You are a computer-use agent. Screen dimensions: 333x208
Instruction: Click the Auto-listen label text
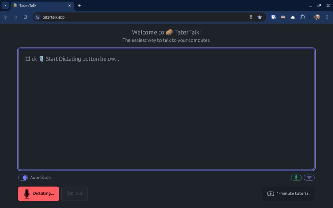click(x=40, y=178)
